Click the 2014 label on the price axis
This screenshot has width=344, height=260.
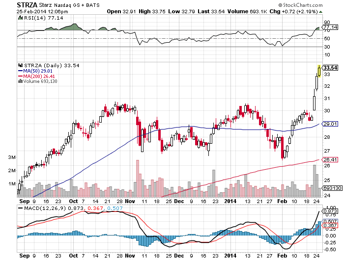click(230, 201)
